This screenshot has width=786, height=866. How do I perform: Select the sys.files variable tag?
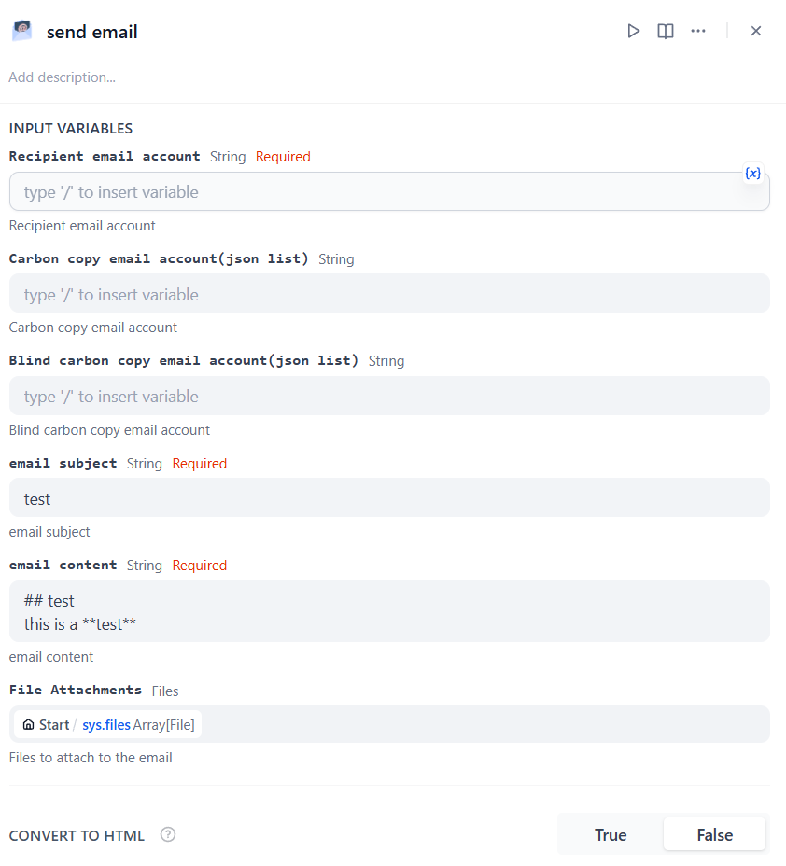pos(106,725)
